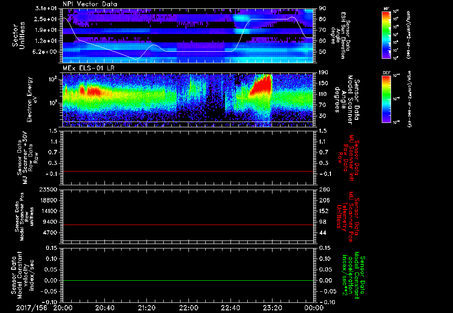Click the "20:40" time axis label

pyautogui.click(x=104, y=308)
